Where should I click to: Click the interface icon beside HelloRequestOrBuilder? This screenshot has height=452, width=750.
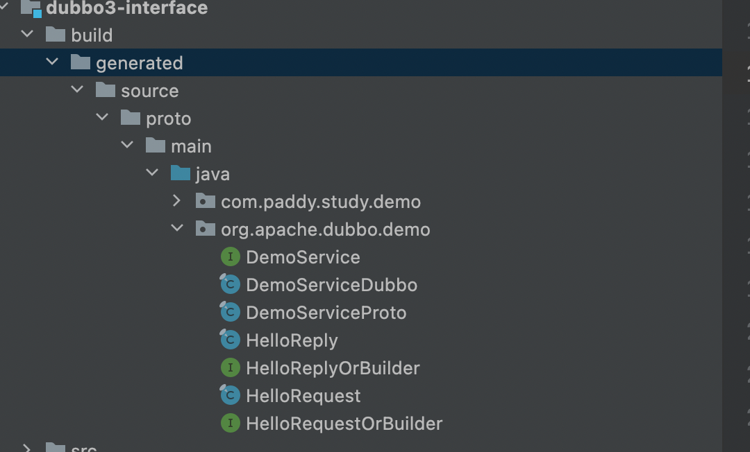(x=230, y=423)
